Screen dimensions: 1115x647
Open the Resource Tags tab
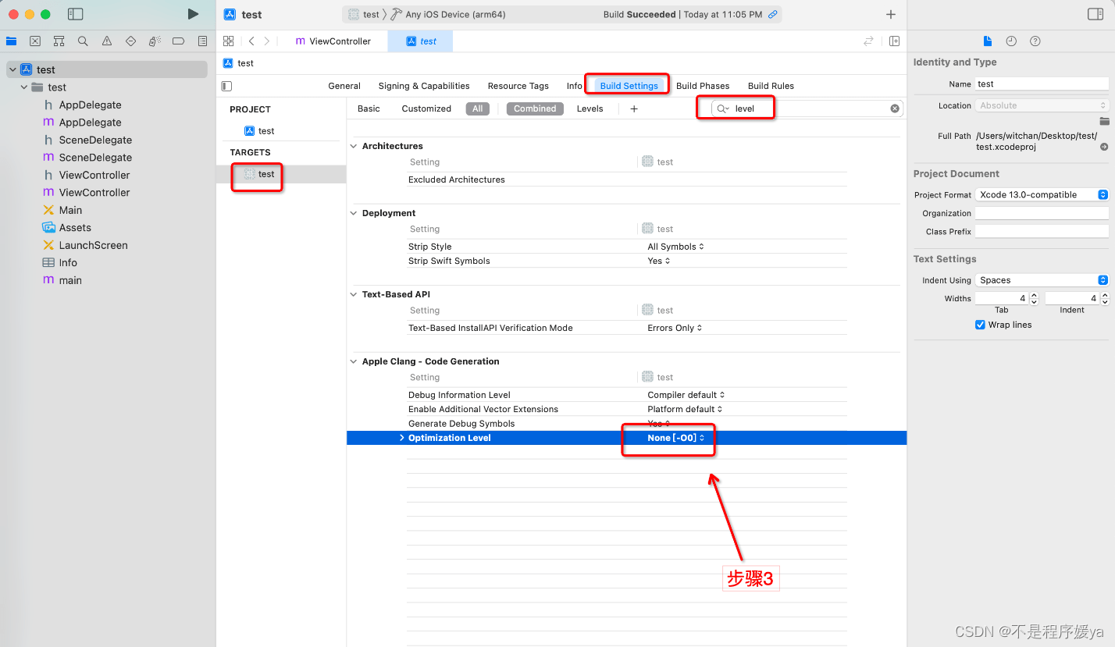click(x=518, y=86)
